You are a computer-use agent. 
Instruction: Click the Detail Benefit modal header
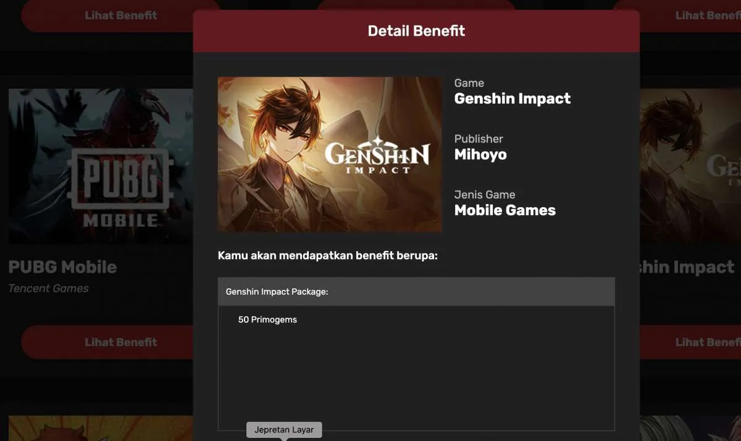tap(416, 31)
